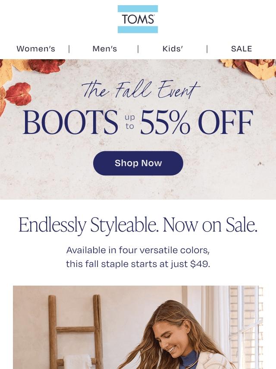Click the BOOTS up to 55% OFF banner text
The width and height of the screenshot is (276, 369).
[138, 122]
